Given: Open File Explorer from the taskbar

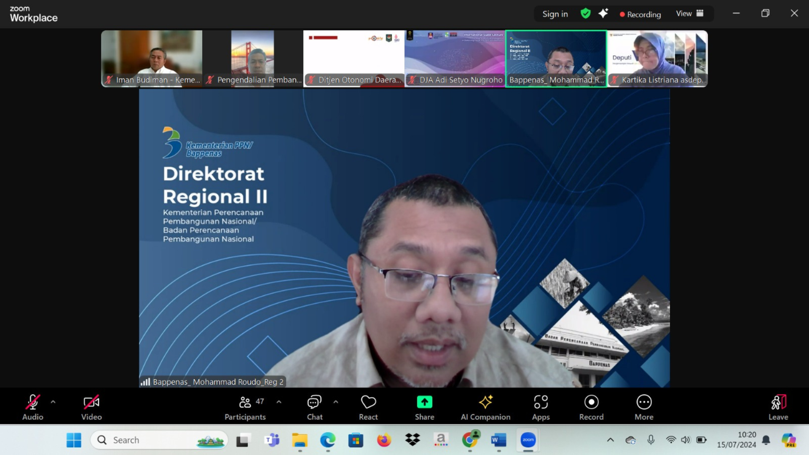Looking at the screenshot, I should [300, 440].
